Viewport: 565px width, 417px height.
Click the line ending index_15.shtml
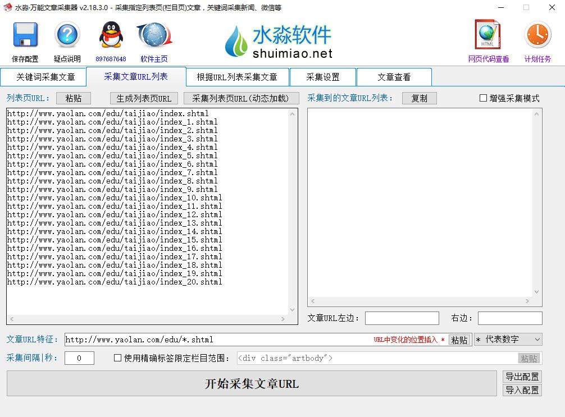[x=115, y=240]
